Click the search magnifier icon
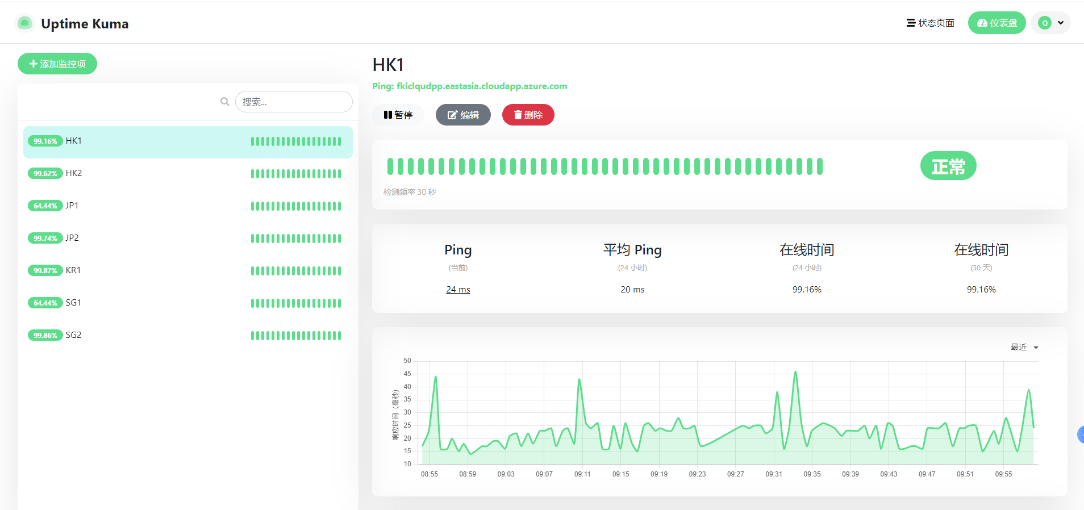 tap(225, 102)
